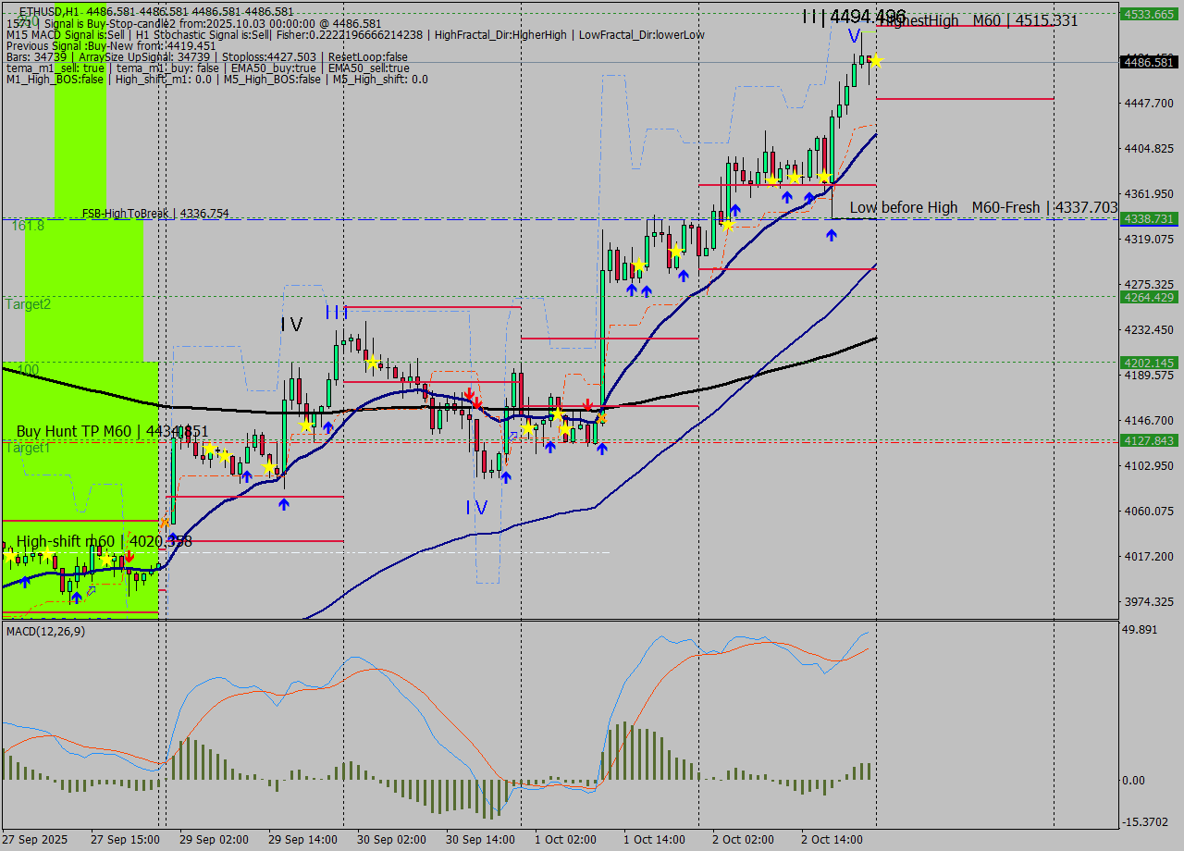Image resolution: width=1184 pixels, height=851 pixels.
Task: Click the High-shift m60 4020.358 label
Action: coord(104,541)
